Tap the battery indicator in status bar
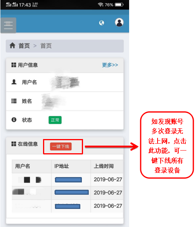This screenshot has height=227, width=196. [x=119, y=5]
